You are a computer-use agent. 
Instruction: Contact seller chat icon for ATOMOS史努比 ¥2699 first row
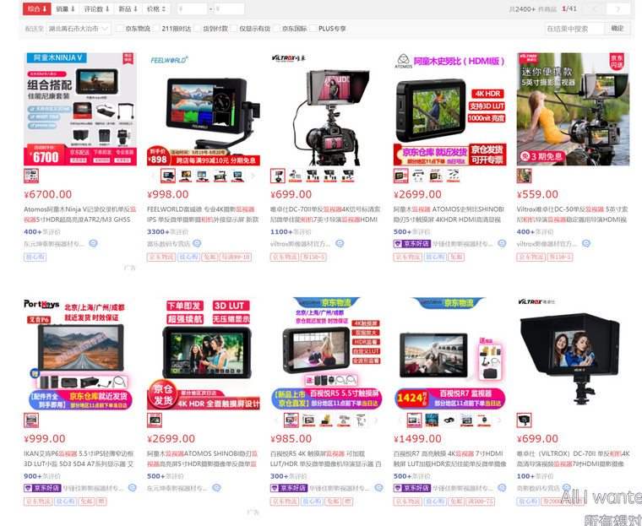(x=502, y=243)
